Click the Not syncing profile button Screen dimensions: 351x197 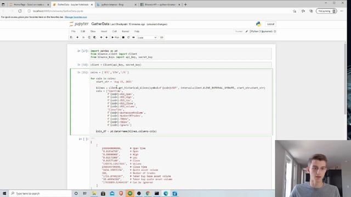(x=326, y=11)
